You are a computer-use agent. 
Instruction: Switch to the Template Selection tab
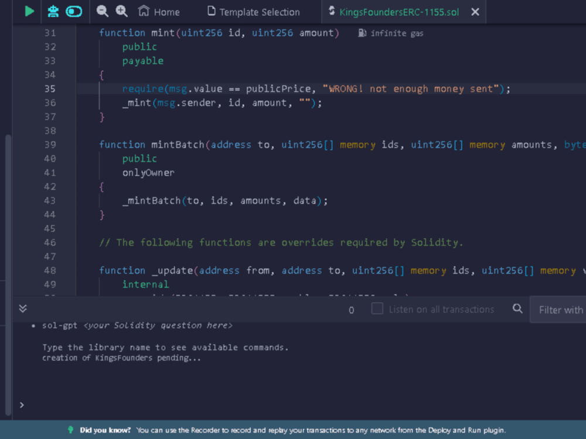coord(253,12)
